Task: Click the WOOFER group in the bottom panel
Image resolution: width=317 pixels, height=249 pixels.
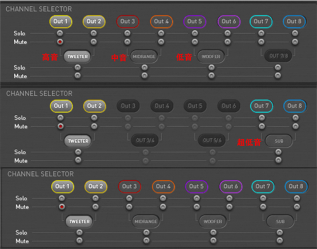Action: 212,222
